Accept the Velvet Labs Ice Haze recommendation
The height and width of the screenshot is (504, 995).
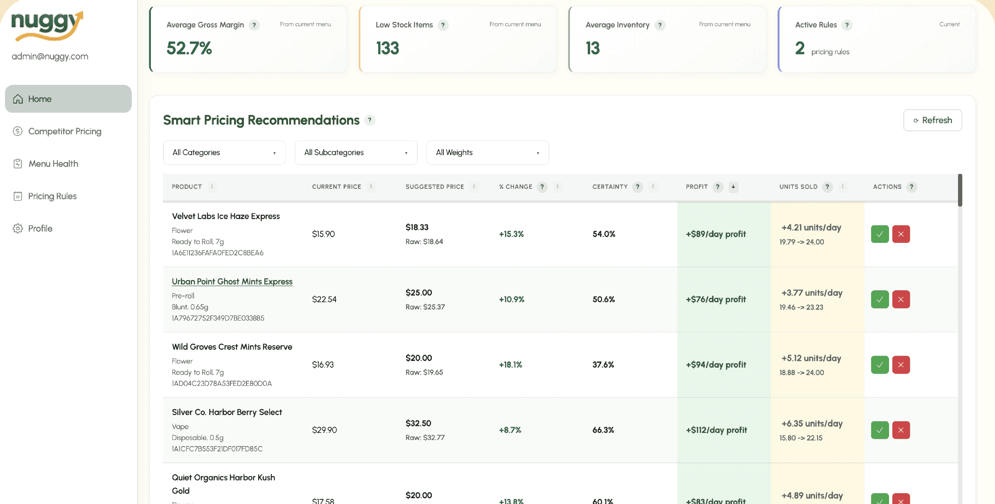(x=879, y=234)
